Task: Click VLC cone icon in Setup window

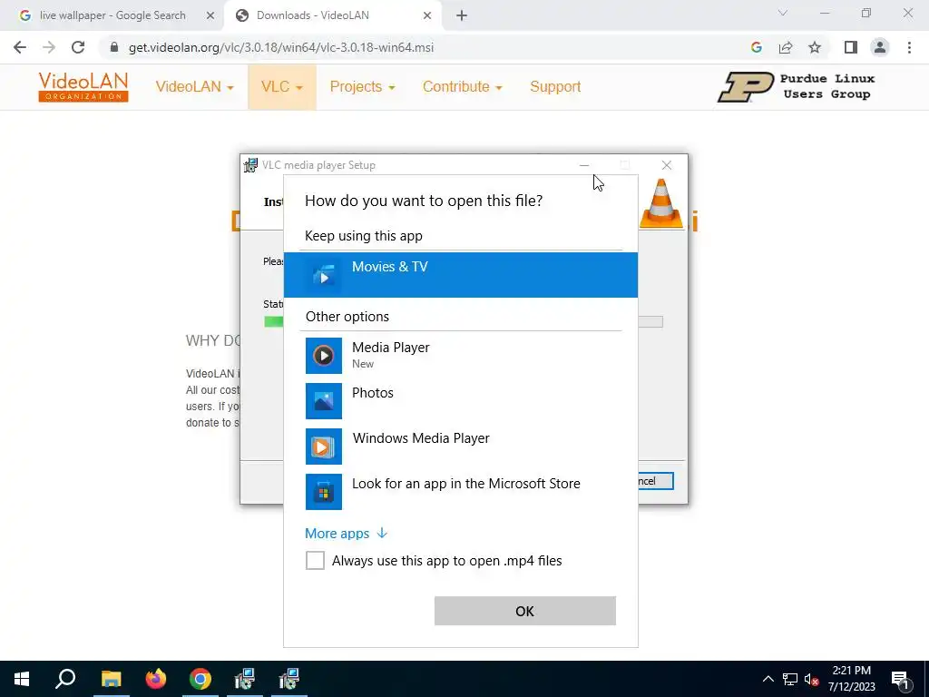Action: pos(661,202)
